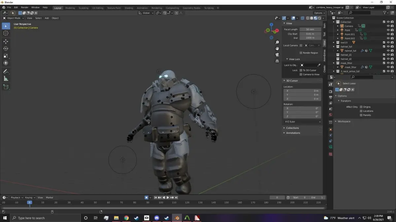The height and width of the screenshot is (222, 396).
Task: Switch to Solid viewport shading
Action: point(312,18)
